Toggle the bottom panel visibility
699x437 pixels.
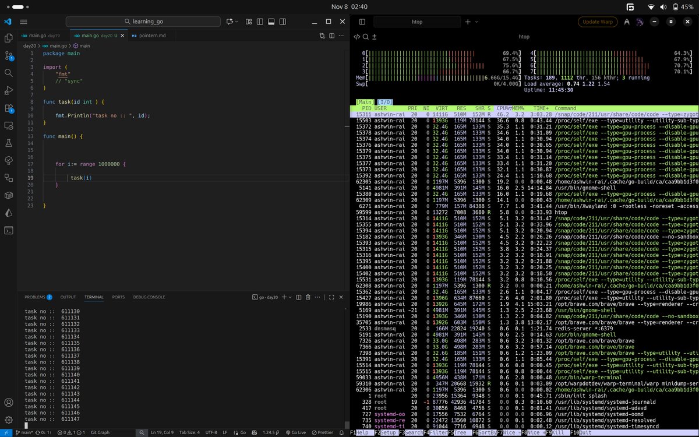[271, 22]
